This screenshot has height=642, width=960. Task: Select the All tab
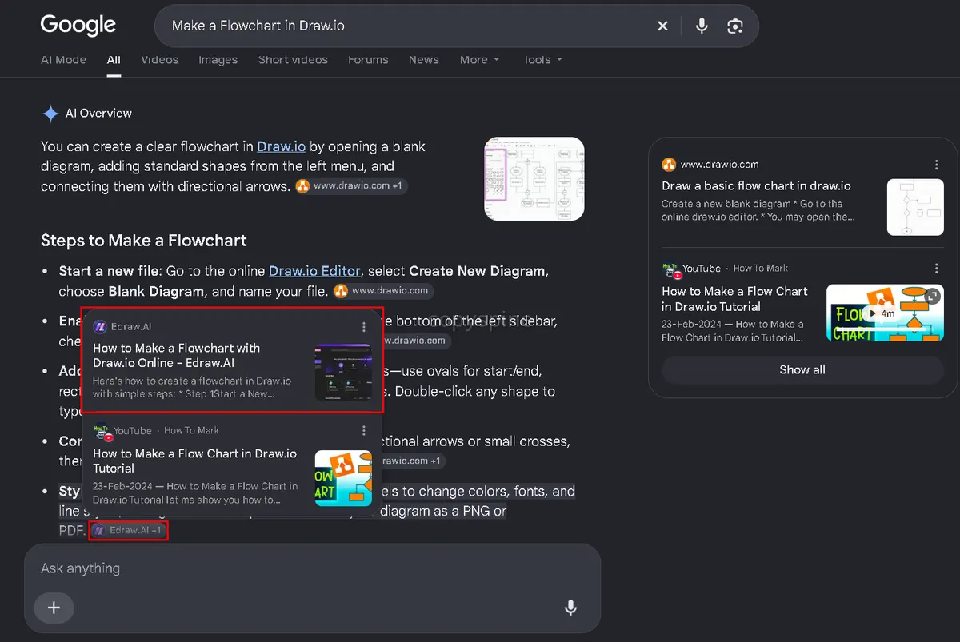[x=114, y=60]
